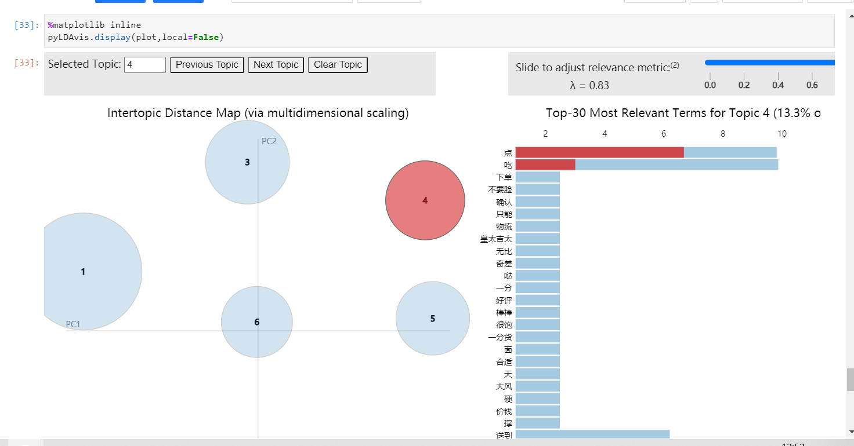Click the Top-30 Most Relevant Terms title

pos(683,113)
